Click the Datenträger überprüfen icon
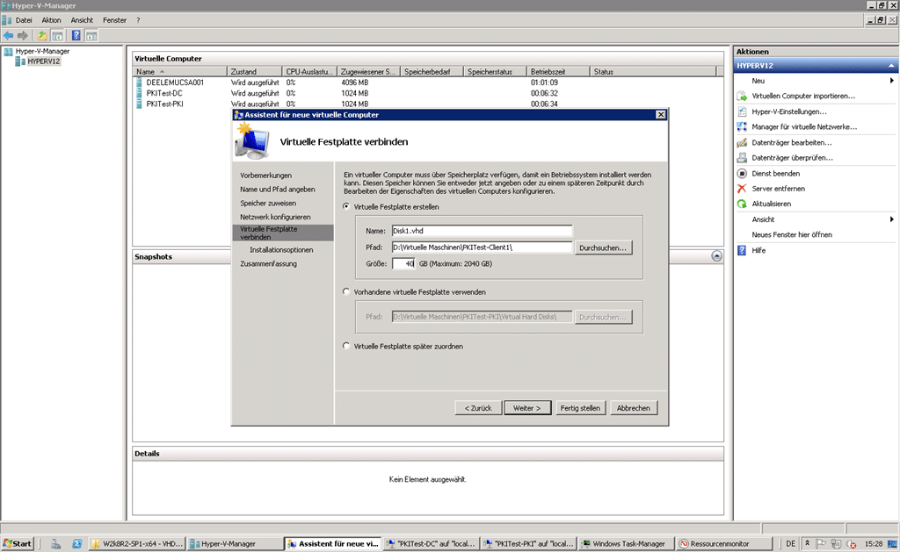This screenshot has width=900, height=552. (742, 158)
